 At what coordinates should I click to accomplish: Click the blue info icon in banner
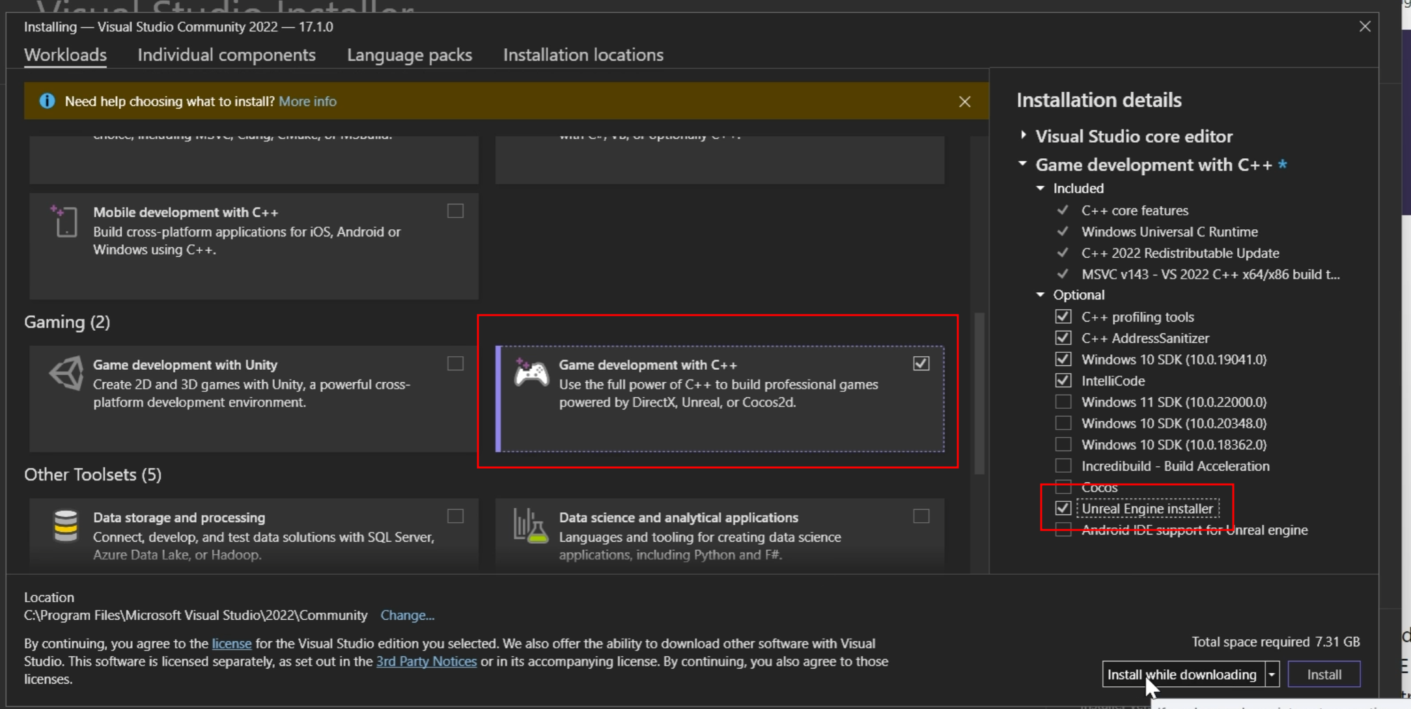tap(47, 101)
